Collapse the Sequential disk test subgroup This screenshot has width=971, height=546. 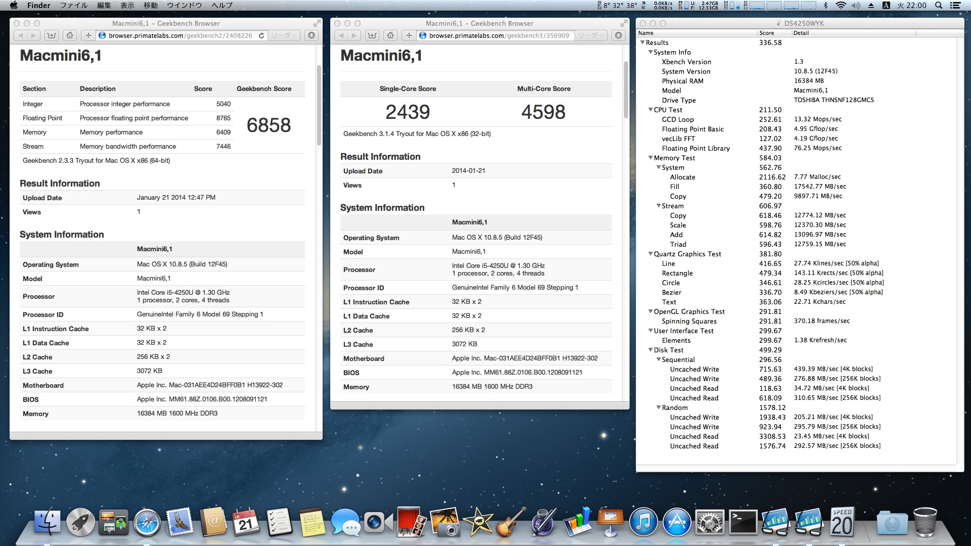[658, 359]
